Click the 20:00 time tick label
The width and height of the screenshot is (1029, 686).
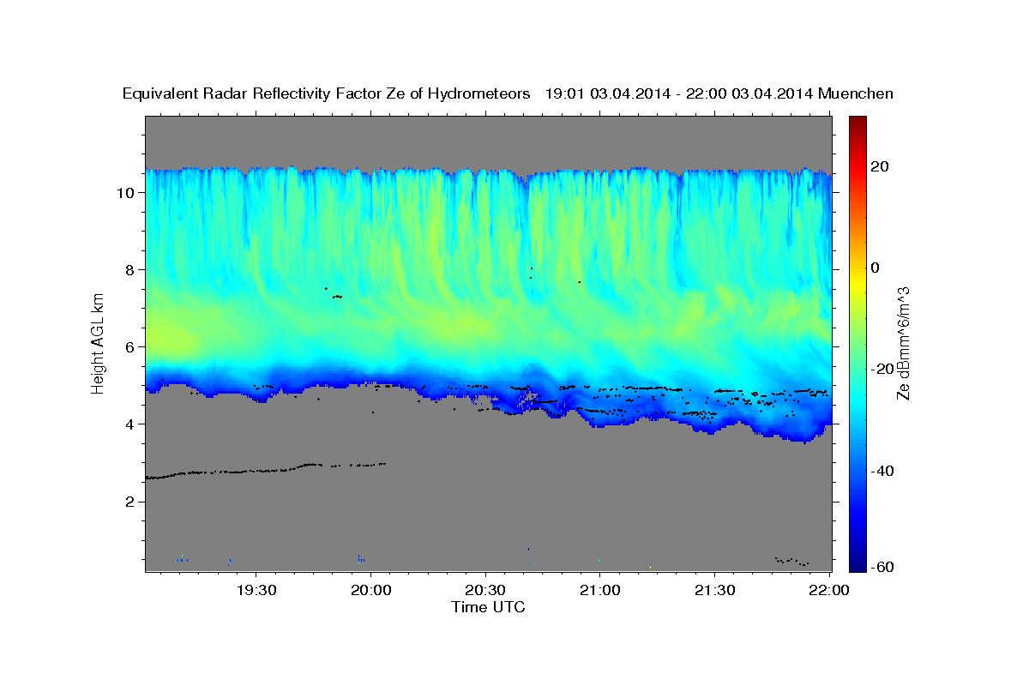370,590
